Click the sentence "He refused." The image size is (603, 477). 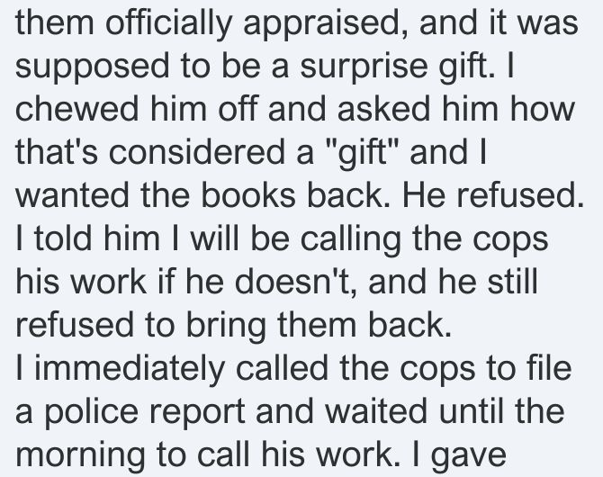(x=492, y=195)
